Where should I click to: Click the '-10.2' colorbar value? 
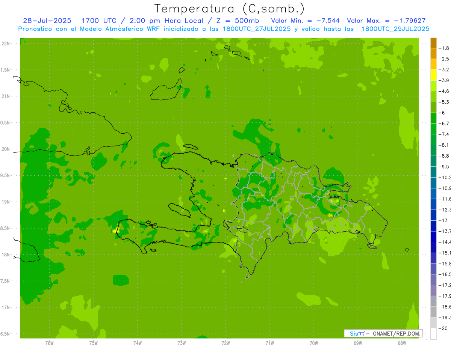445,177
